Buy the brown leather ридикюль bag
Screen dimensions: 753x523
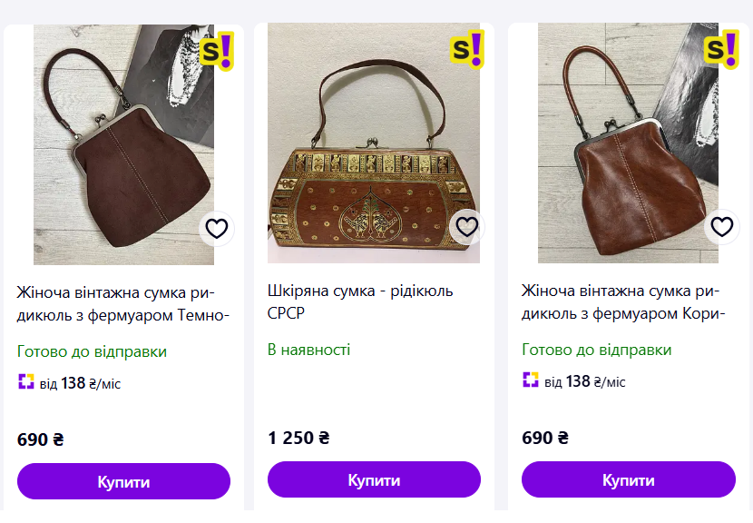point(629,479)
